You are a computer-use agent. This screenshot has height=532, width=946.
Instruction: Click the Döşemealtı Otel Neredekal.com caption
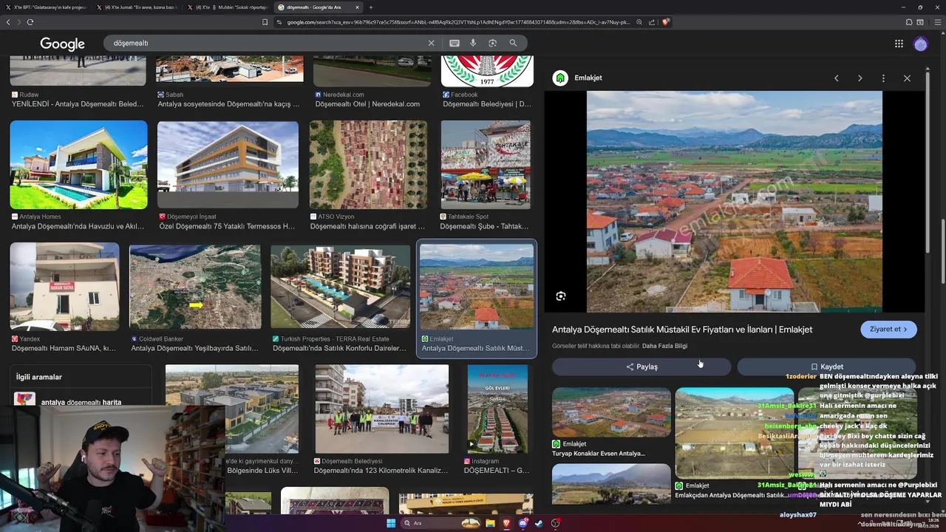pyautogui.click(x=367, y=104)
